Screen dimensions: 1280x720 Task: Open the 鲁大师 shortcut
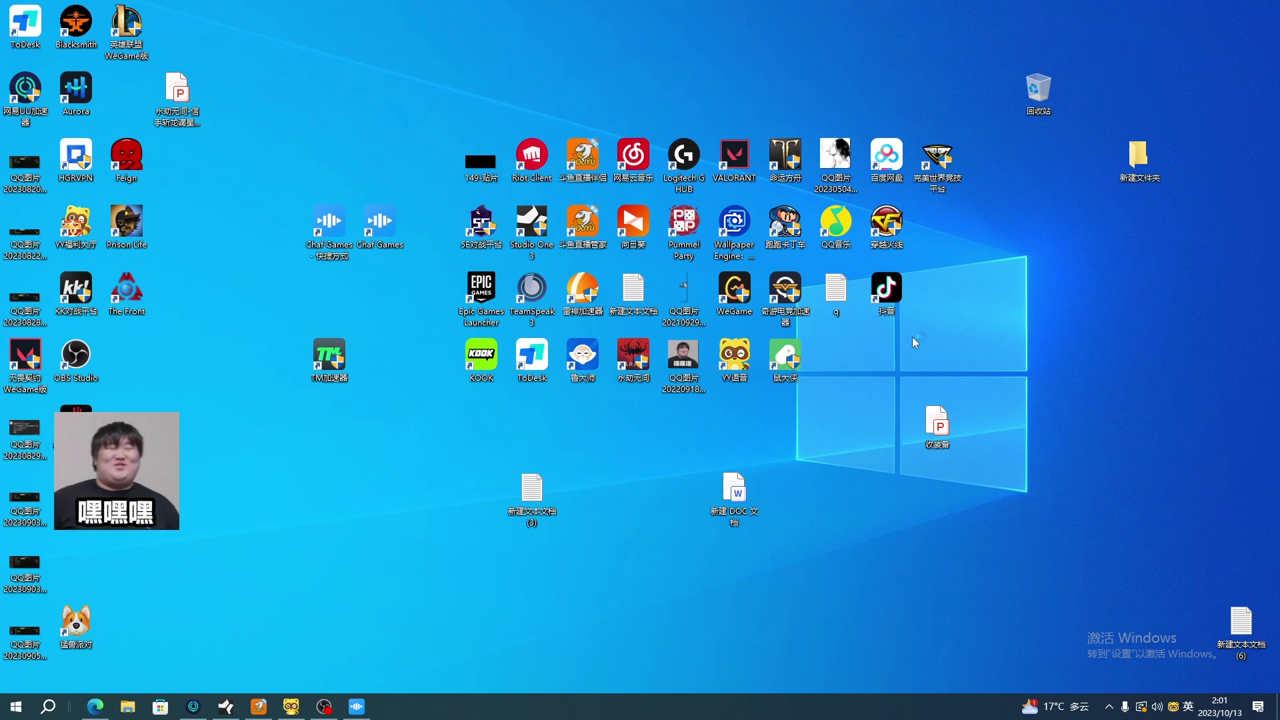pyautogui.click(x=583, y=361)
